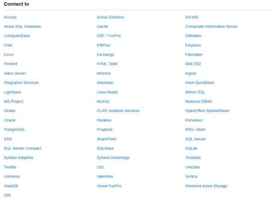This screenshot has height=199, width=270.
Task: Click the Integration Services link
Action: pyautogui.click(x=21, y=82)
